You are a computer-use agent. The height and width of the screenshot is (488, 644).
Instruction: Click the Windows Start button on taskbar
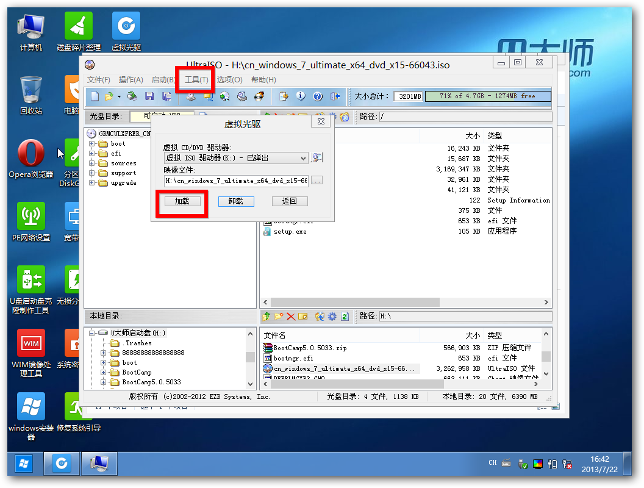tap(24, 464)
